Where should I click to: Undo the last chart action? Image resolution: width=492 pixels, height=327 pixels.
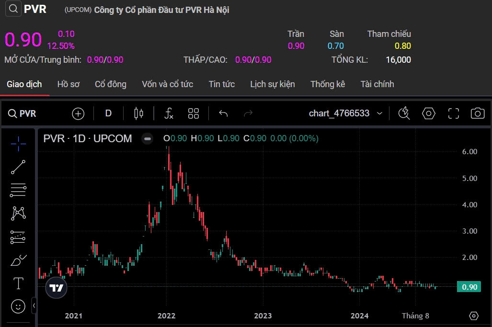pyautogui.click(x=223, y=113)
